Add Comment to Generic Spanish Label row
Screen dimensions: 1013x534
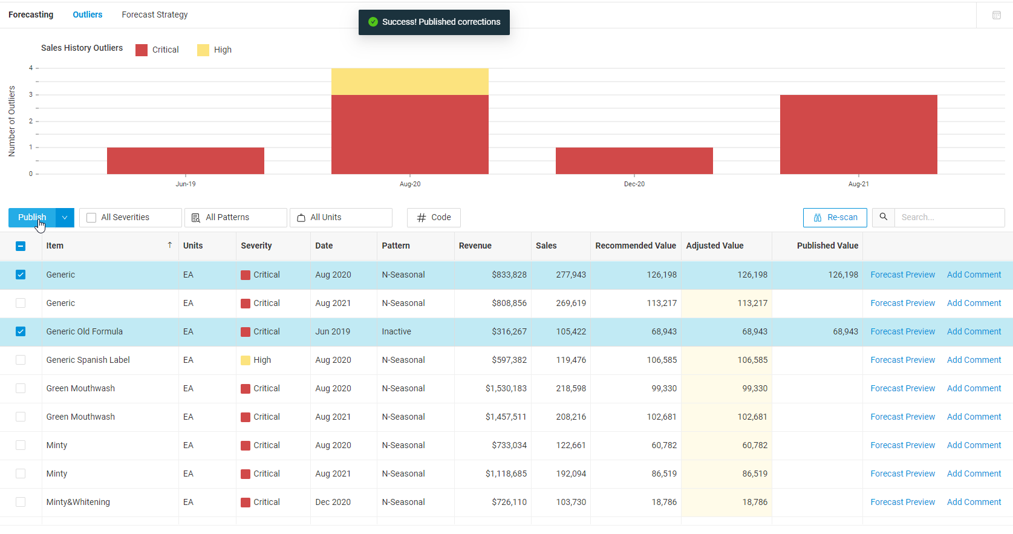974,360
